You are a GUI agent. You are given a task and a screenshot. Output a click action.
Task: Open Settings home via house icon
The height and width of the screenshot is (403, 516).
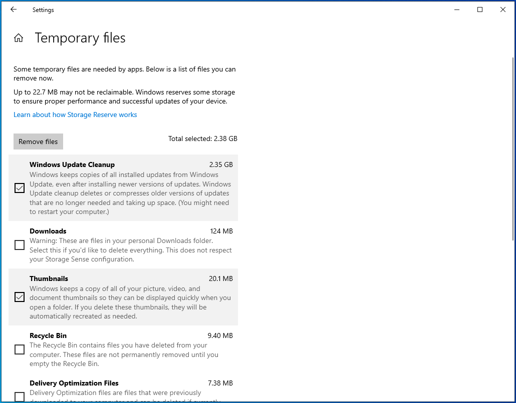pyautogui.click(x=19, y=38)
